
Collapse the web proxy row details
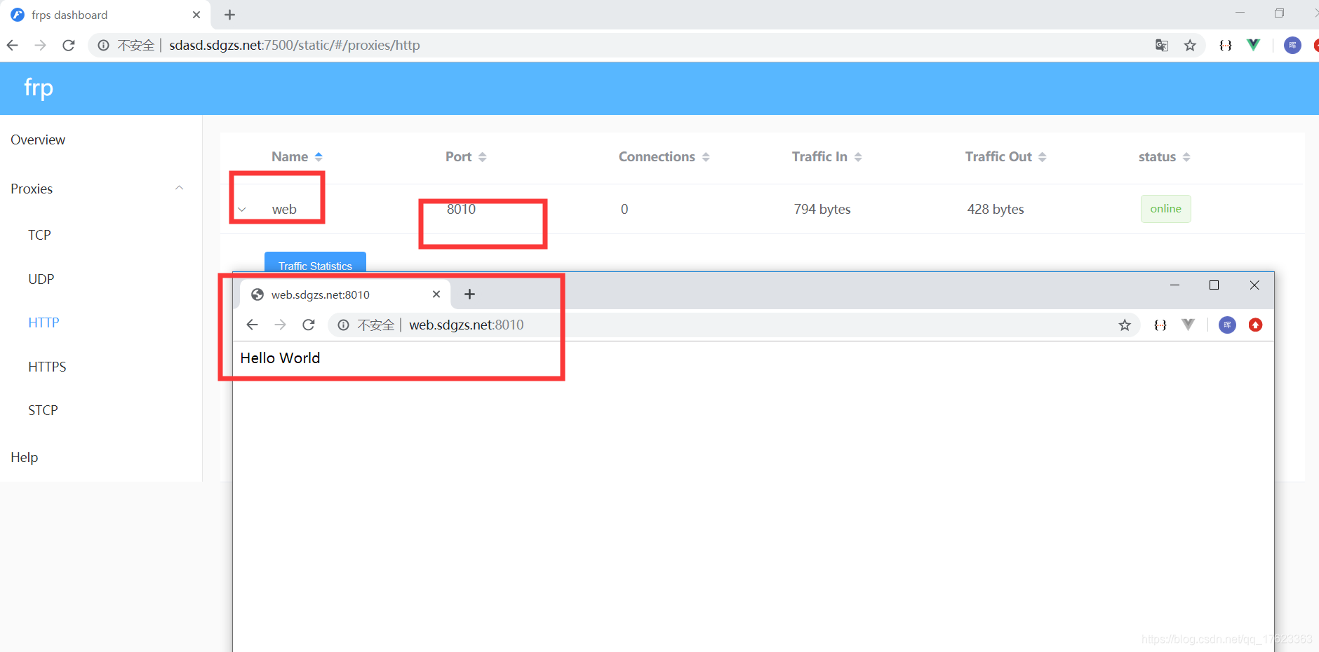tap(242, 210)
